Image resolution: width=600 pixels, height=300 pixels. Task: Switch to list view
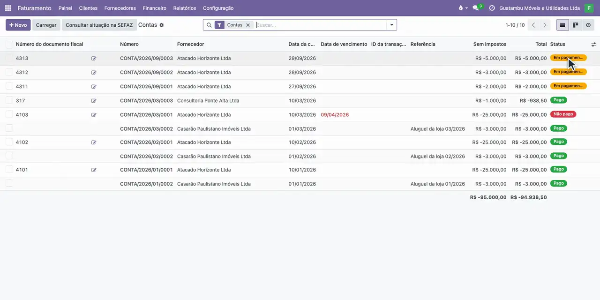(x=562, y=25)
